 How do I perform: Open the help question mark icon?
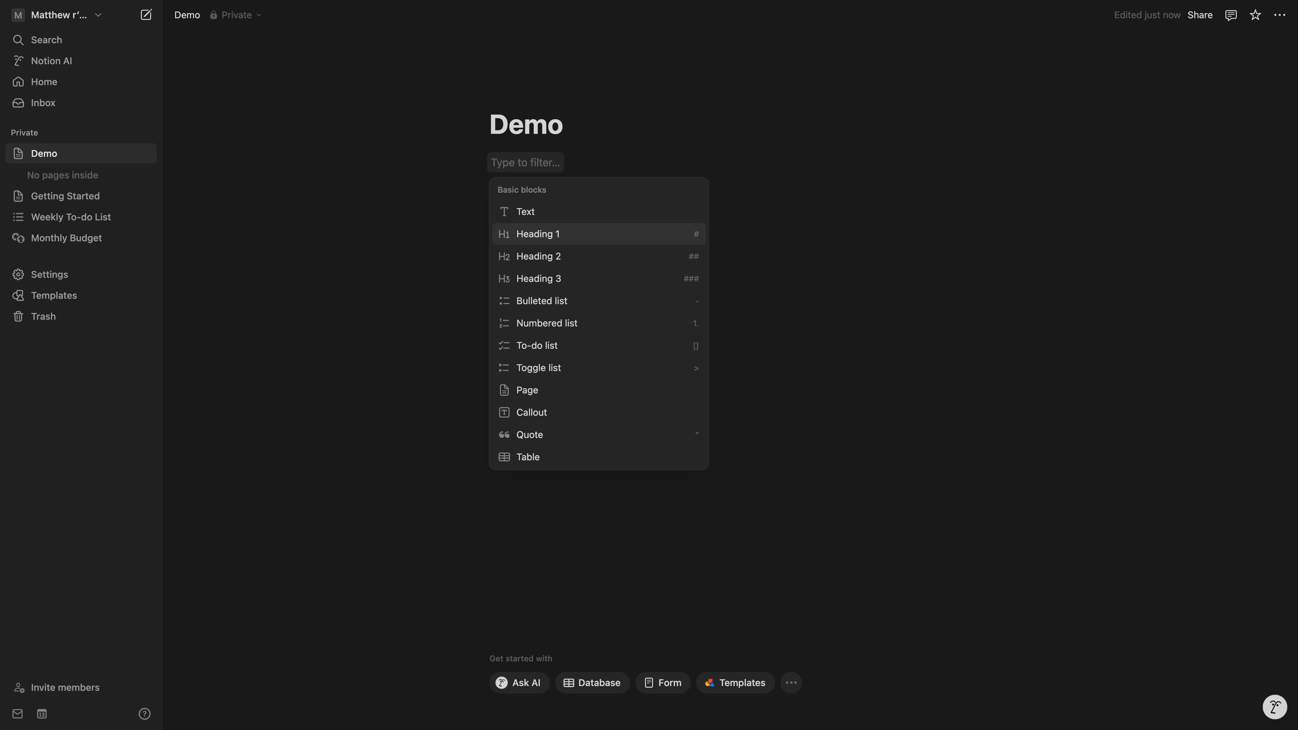pos(145,714)
